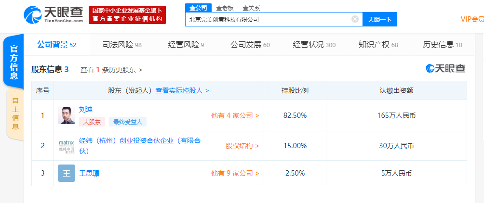Screen dimensions: 484x203
Task: Click the TianYanCha logo icon
Action: 32,14
